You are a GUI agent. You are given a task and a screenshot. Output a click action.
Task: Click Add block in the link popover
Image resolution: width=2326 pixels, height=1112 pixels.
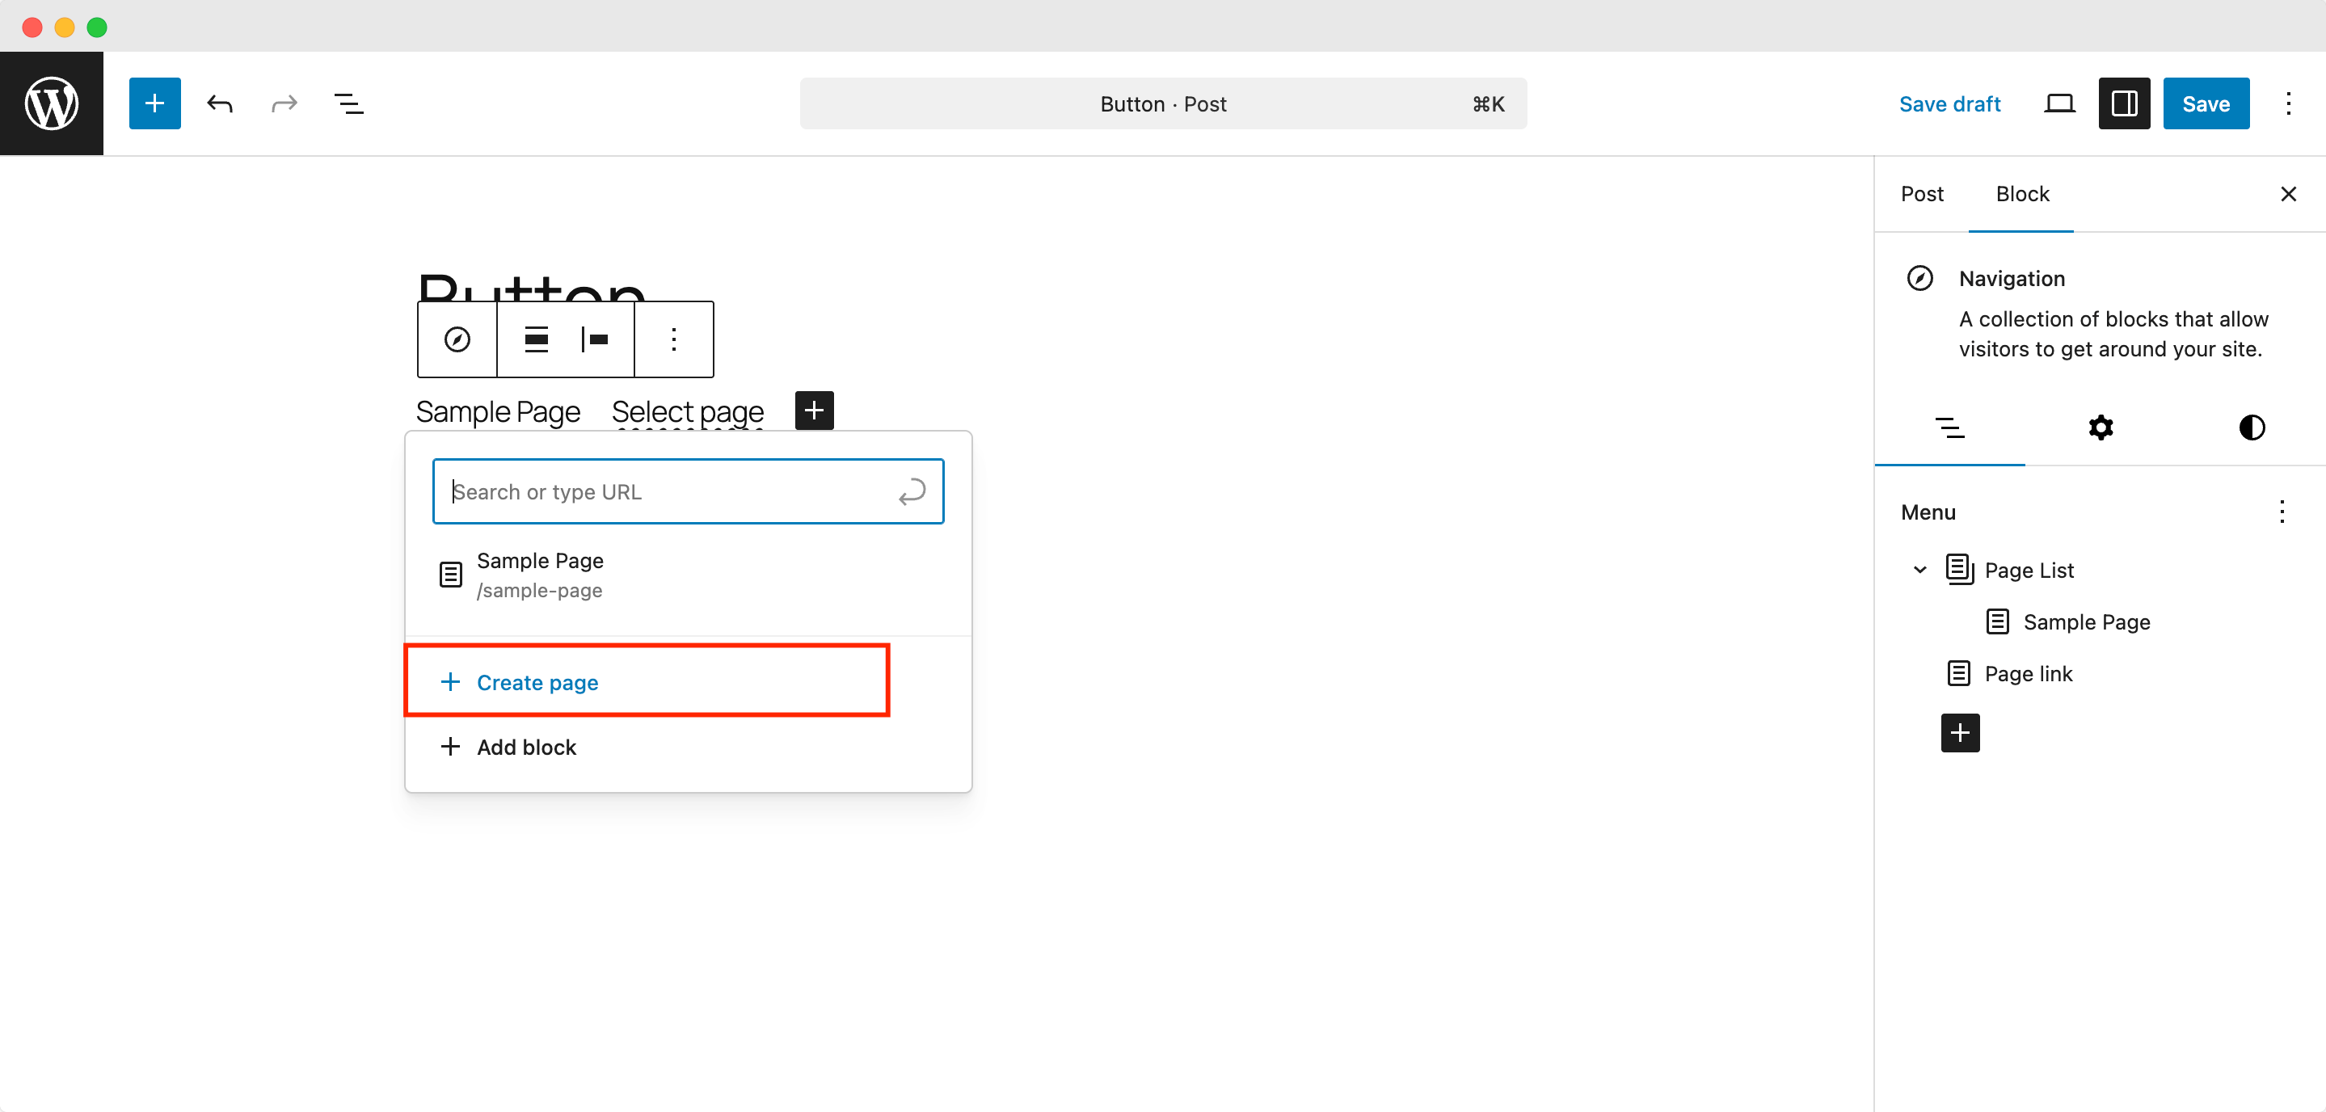point(688,748)
